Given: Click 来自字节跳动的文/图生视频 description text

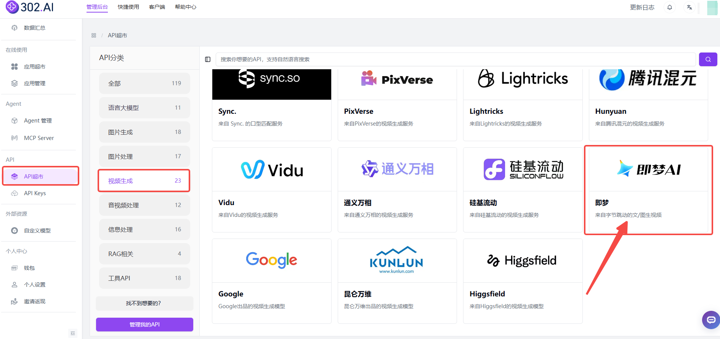Looking at the screenshot, I should tap(628, 215).
